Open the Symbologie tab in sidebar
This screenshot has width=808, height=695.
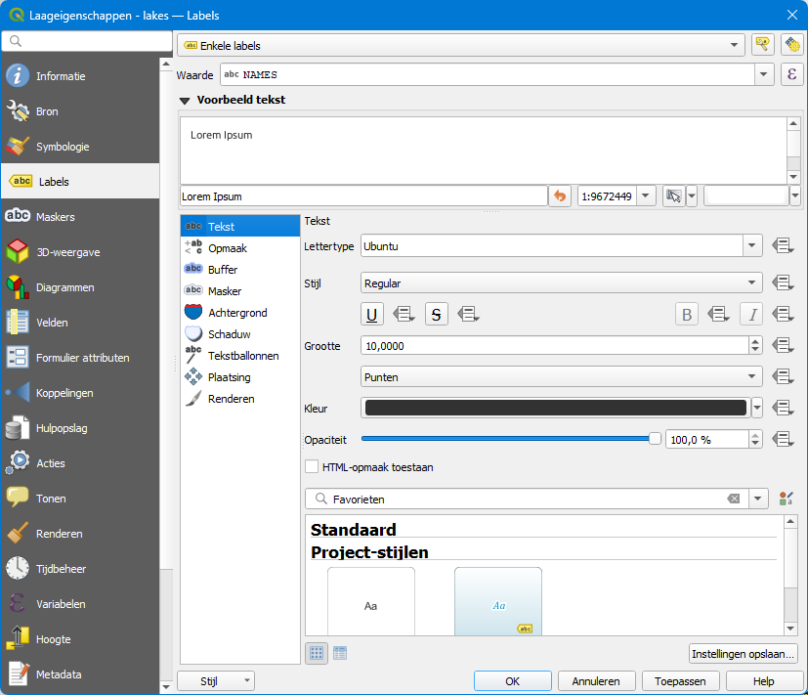pos(63,147)
